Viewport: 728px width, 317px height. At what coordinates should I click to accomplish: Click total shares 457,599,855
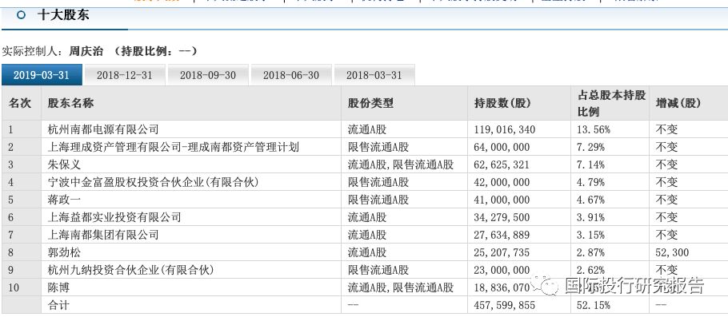click(505, 305)
